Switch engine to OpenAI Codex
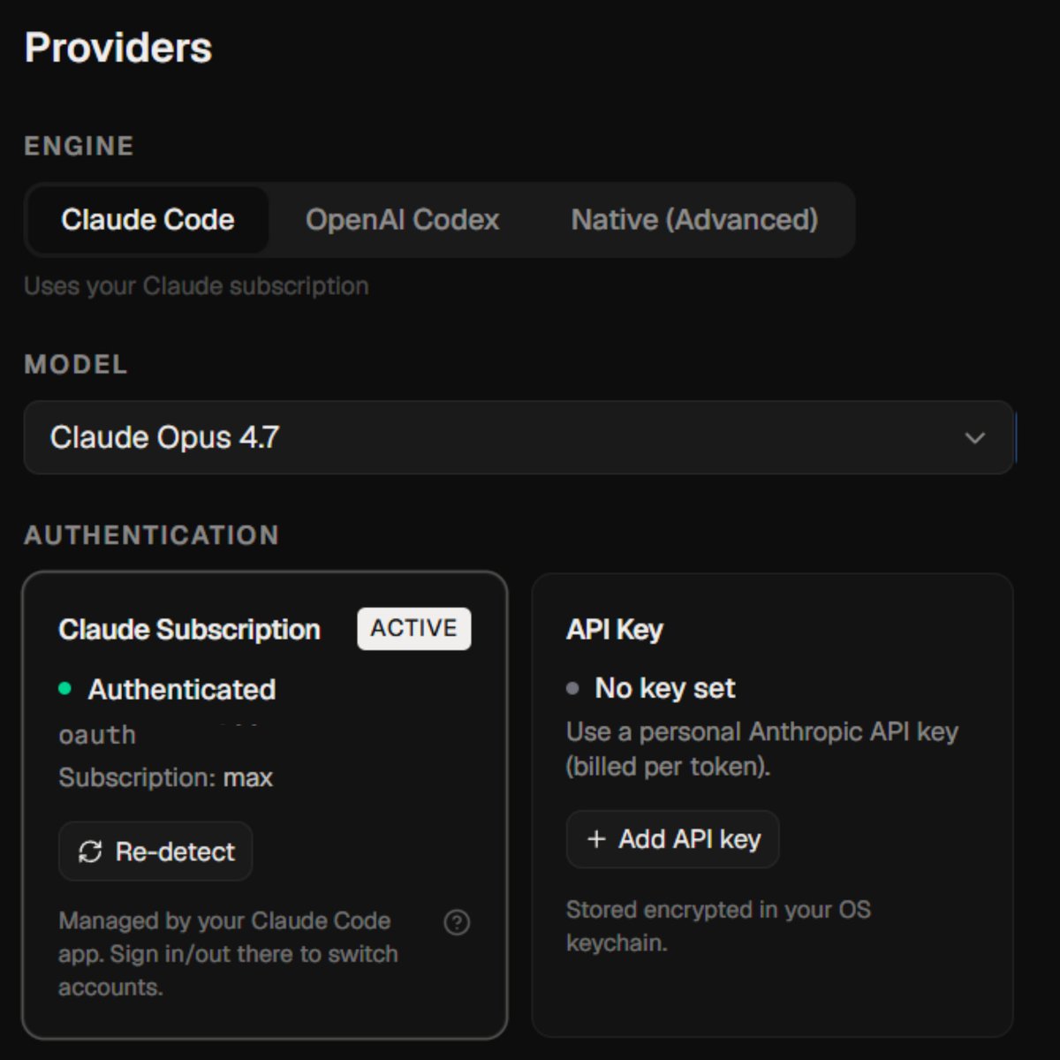Image resolution: width=1060 pixels, height=1060 pixels. [x=403, y=220]
